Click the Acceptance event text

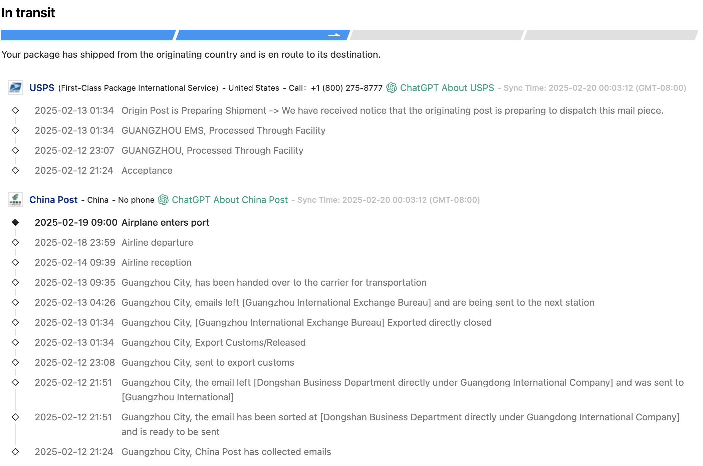[x=147, y=170]
